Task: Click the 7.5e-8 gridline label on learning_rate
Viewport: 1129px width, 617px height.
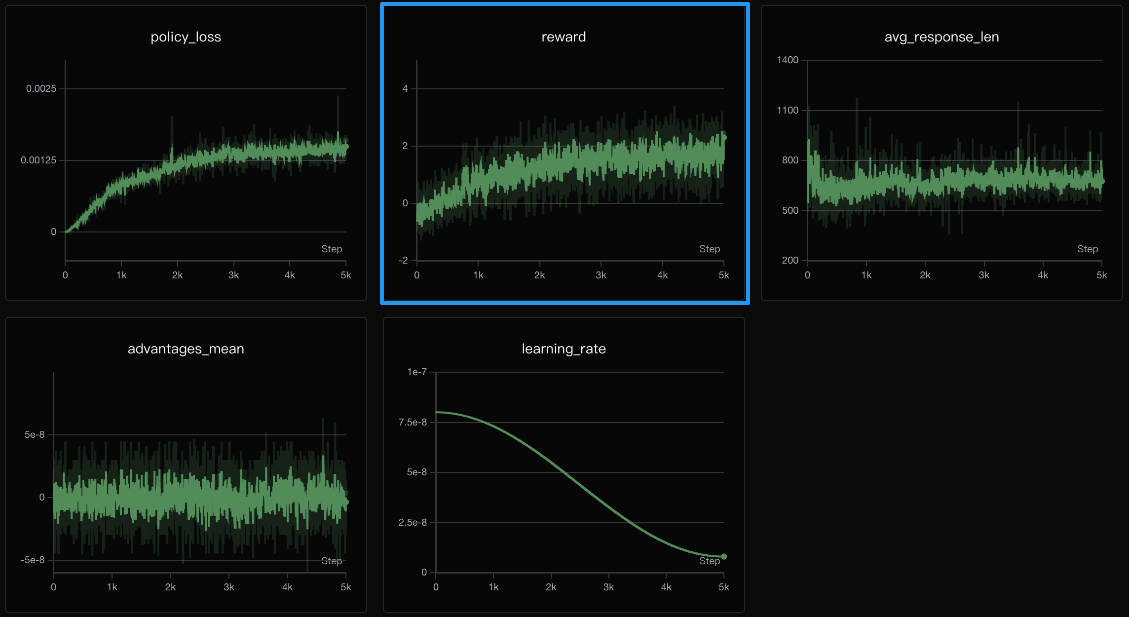Action: 413,423
